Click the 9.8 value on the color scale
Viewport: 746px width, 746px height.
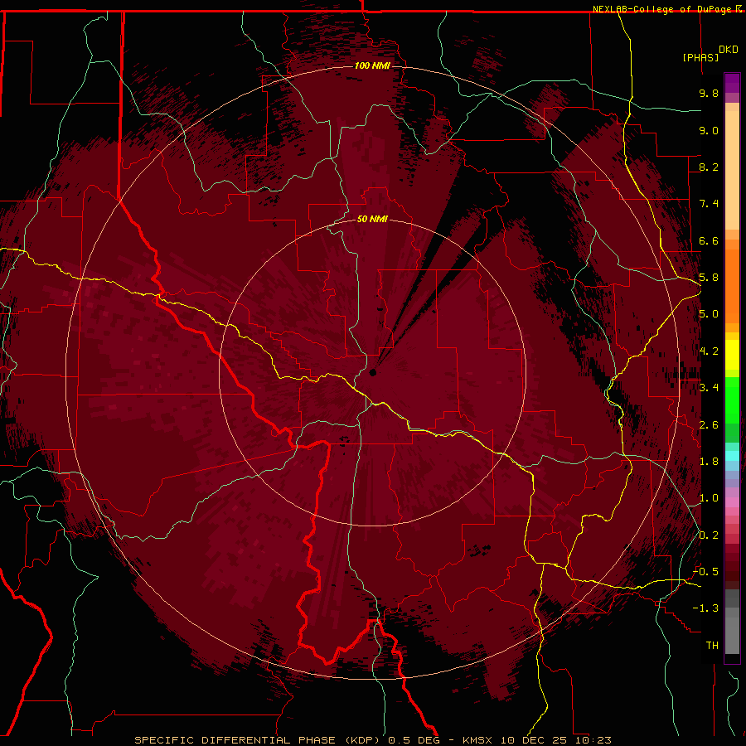tap(709, 93)
